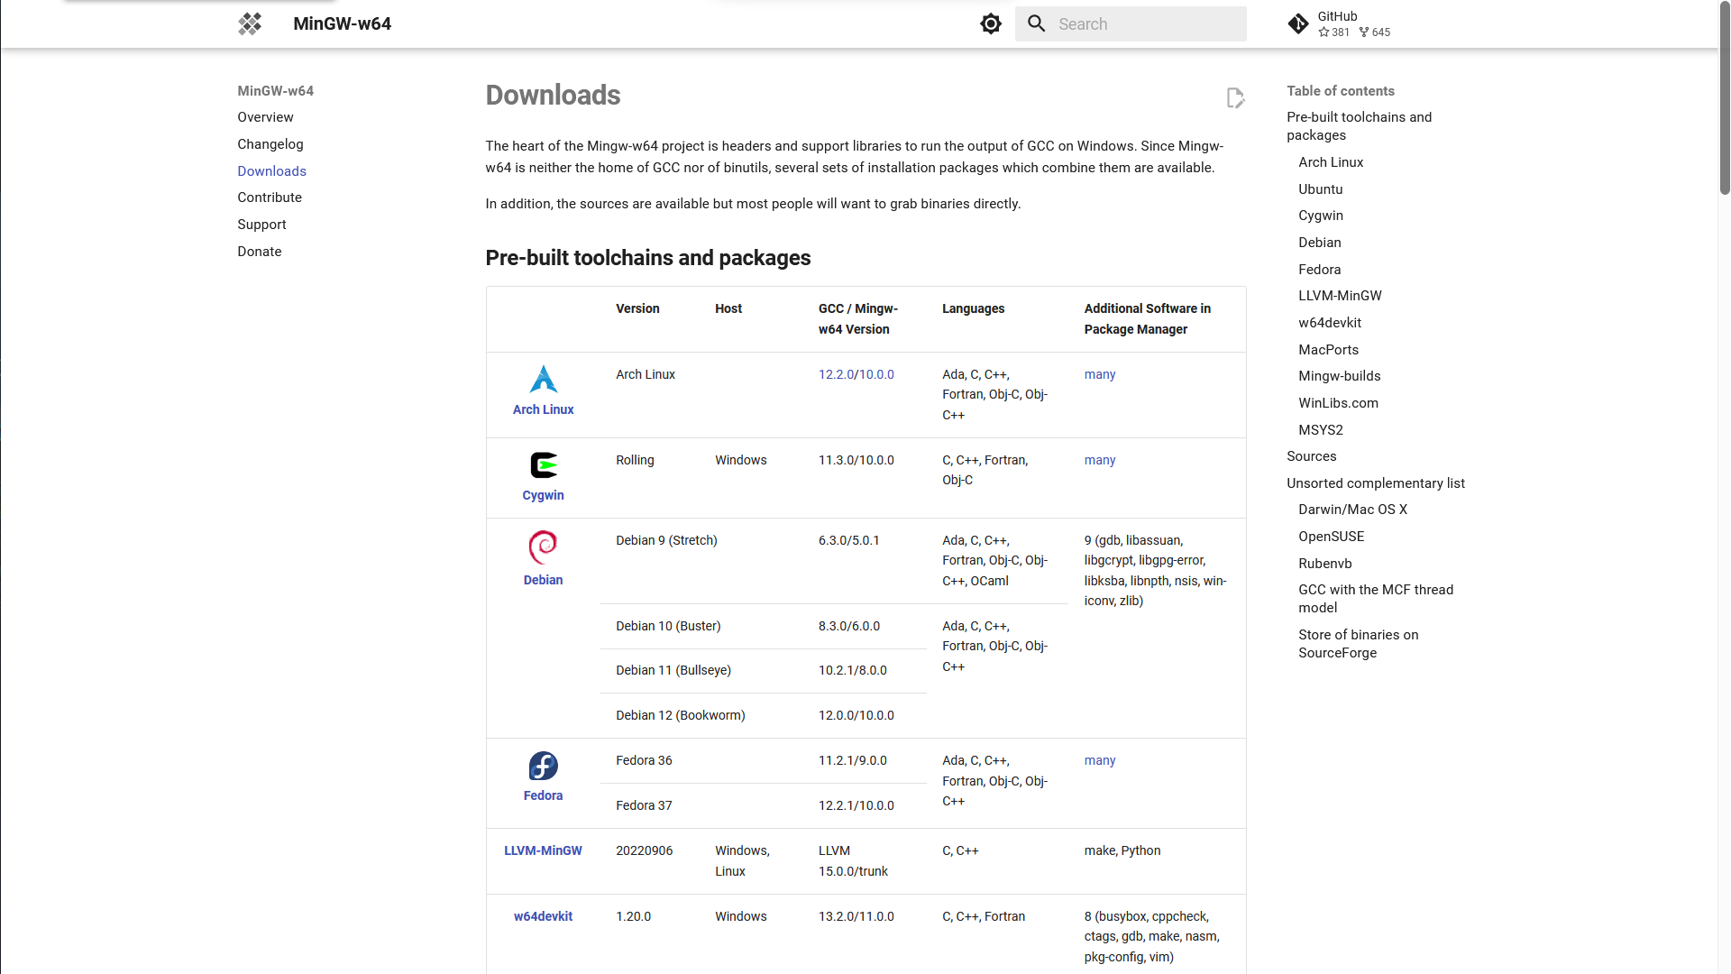Jump to Rubenvb in table of contents
This screenshot has height=974, width=1731.
click(x=1325, y=564)
